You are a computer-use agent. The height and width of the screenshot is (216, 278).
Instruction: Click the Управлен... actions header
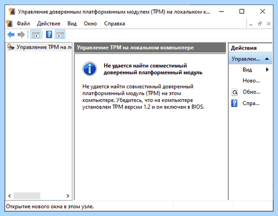[250, 59]
